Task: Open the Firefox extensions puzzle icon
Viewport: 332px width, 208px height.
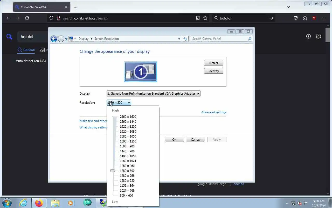Action: 305,18
